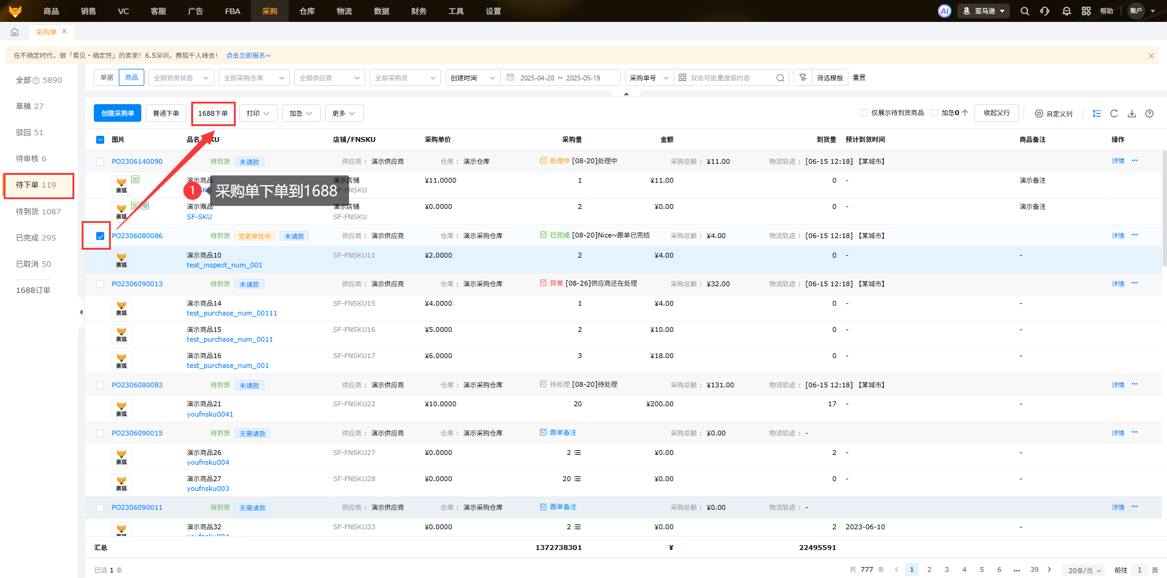
Task: Close the 采购单 tab
Action: click(x=65, y=31)
